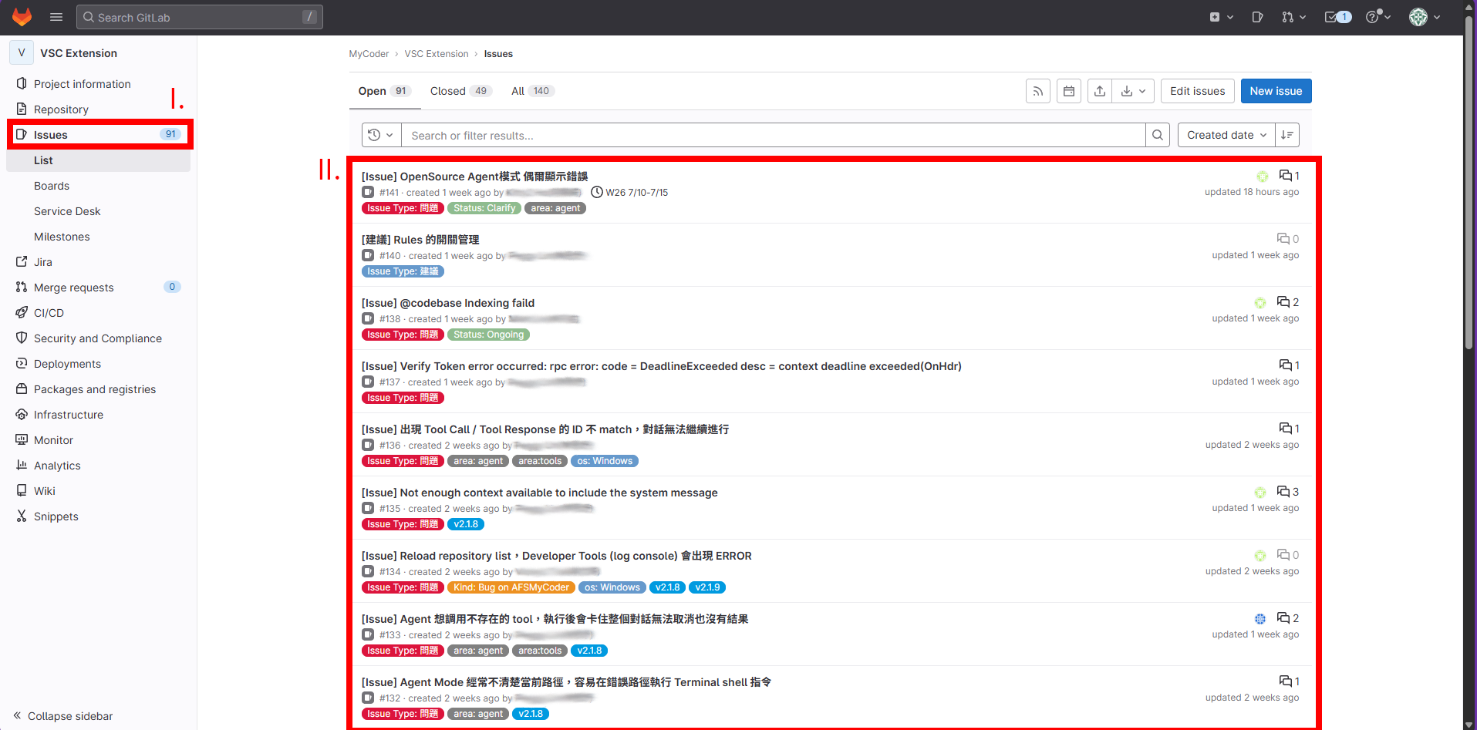Click Edit issues button

tap(1197, 91)
